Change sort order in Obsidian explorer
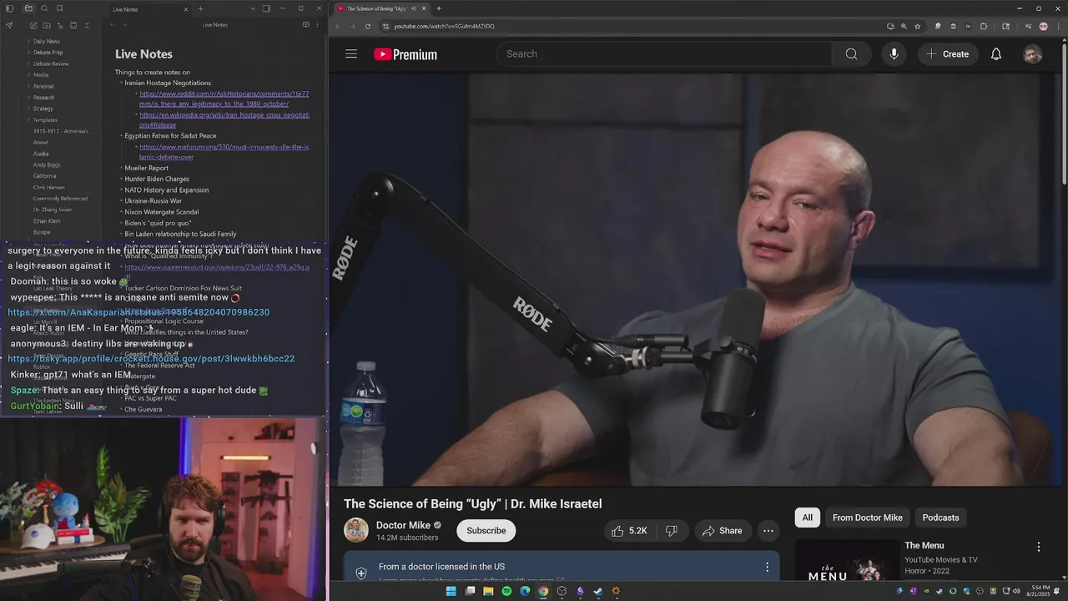This screenshot has width=1068, height=601. 58,26
